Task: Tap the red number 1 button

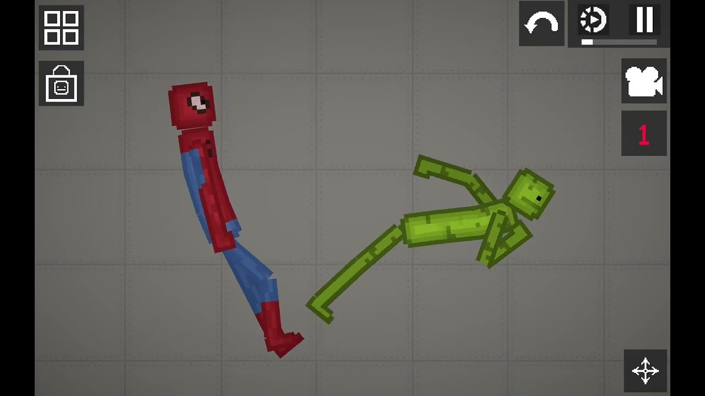Action: (x=644, y=134)
